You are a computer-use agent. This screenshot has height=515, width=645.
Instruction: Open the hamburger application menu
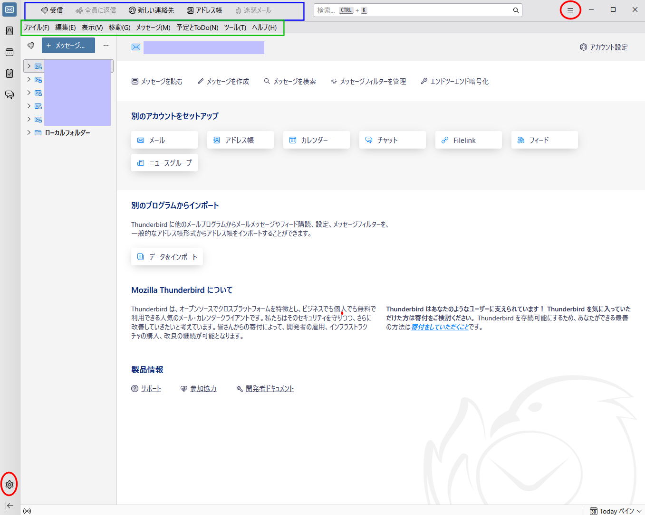[x=570, y=10]
